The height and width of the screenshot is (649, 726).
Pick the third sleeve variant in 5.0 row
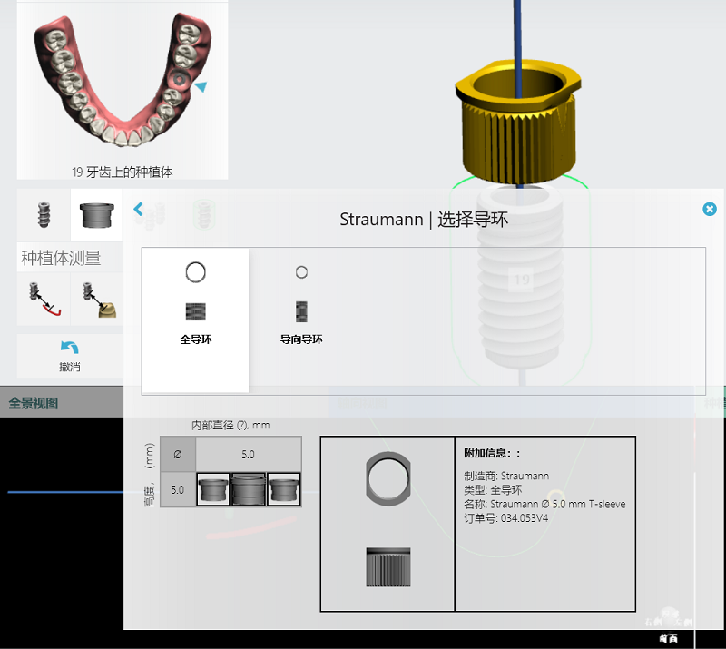[x=284, y=489]
